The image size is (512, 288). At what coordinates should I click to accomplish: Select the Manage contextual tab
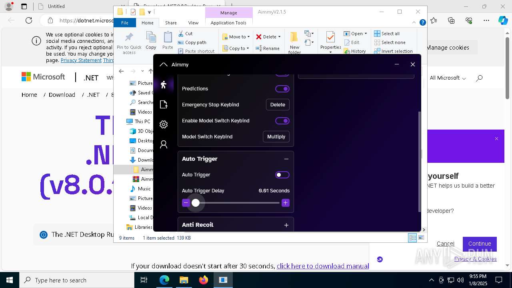click(229, 13)
